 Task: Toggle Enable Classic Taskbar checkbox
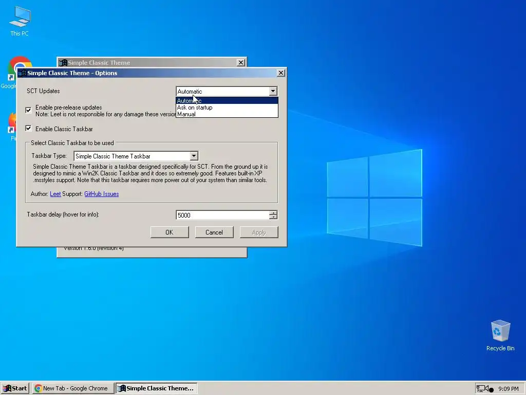pos(29,128)
